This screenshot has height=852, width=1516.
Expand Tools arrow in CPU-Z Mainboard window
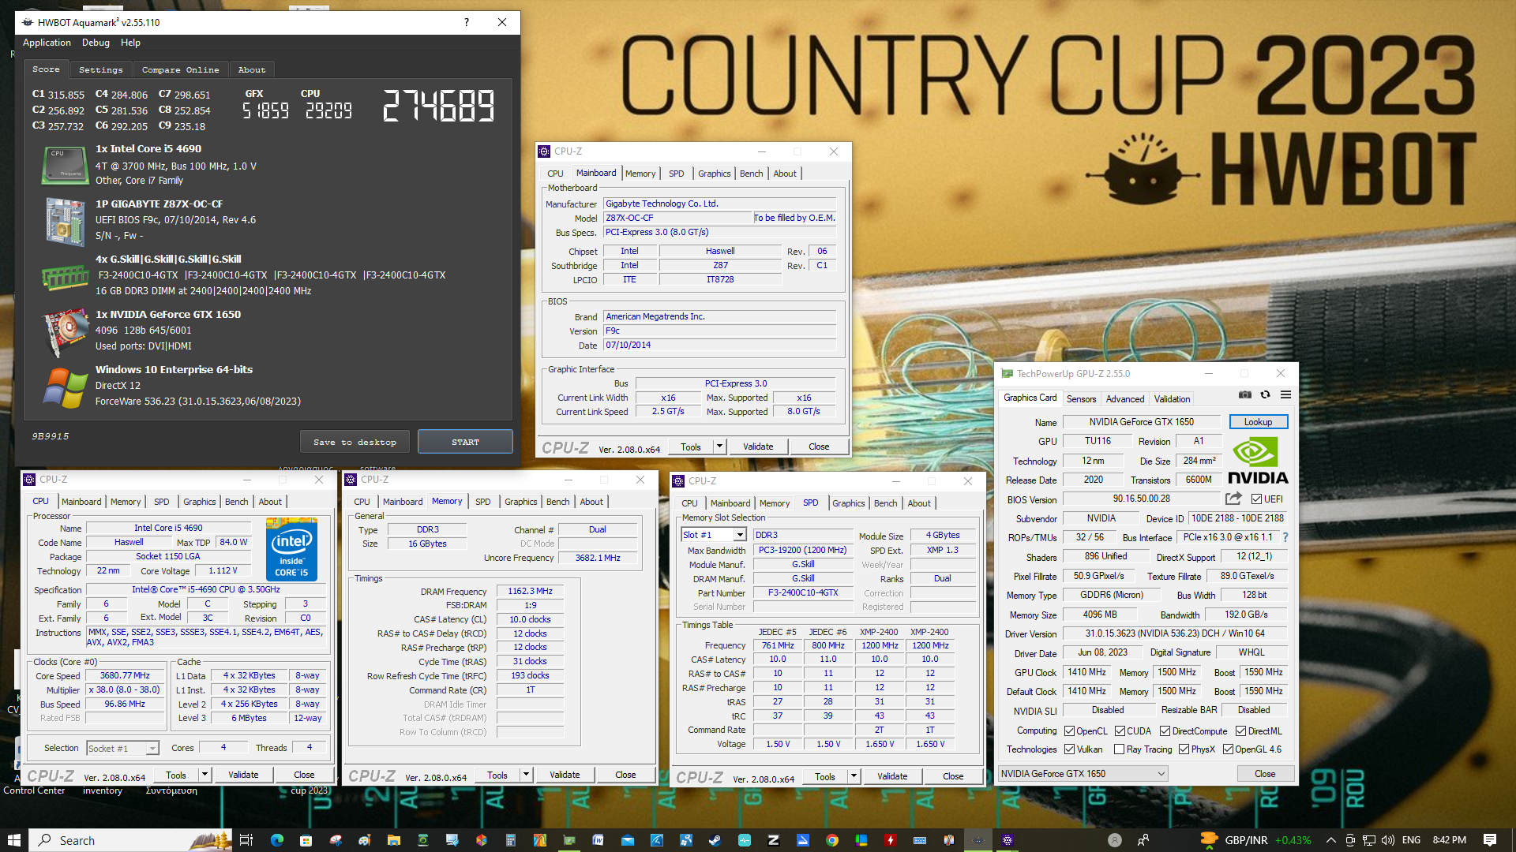click(719, 447)
